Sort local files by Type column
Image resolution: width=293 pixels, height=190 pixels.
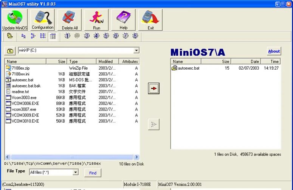pos(81,62)
